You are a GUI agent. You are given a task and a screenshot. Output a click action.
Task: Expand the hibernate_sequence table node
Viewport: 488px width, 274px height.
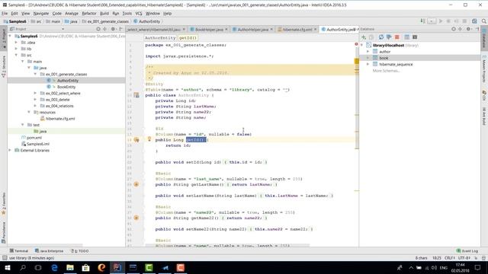(x=368, y=64)
